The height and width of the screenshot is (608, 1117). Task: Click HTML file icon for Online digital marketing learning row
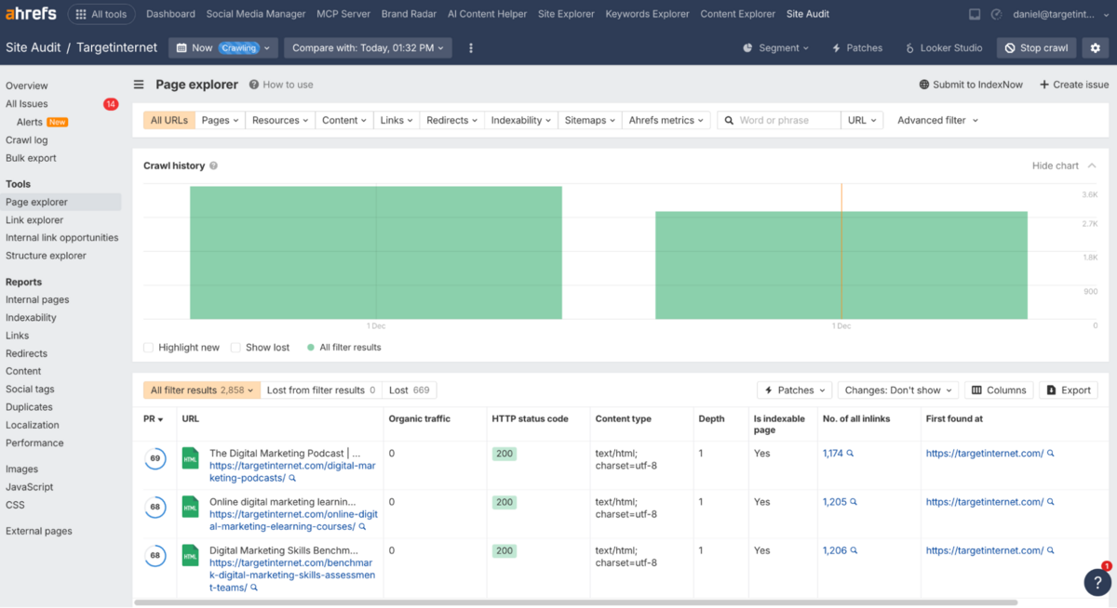[190, 507]
